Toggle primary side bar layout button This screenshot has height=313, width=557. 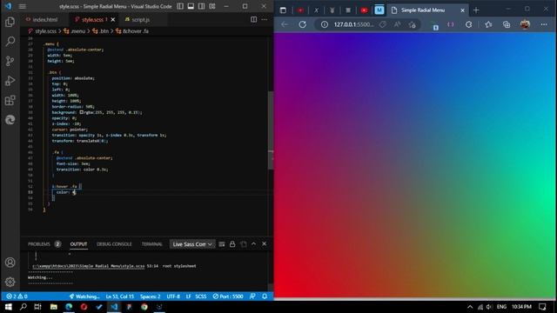point(180,6)
